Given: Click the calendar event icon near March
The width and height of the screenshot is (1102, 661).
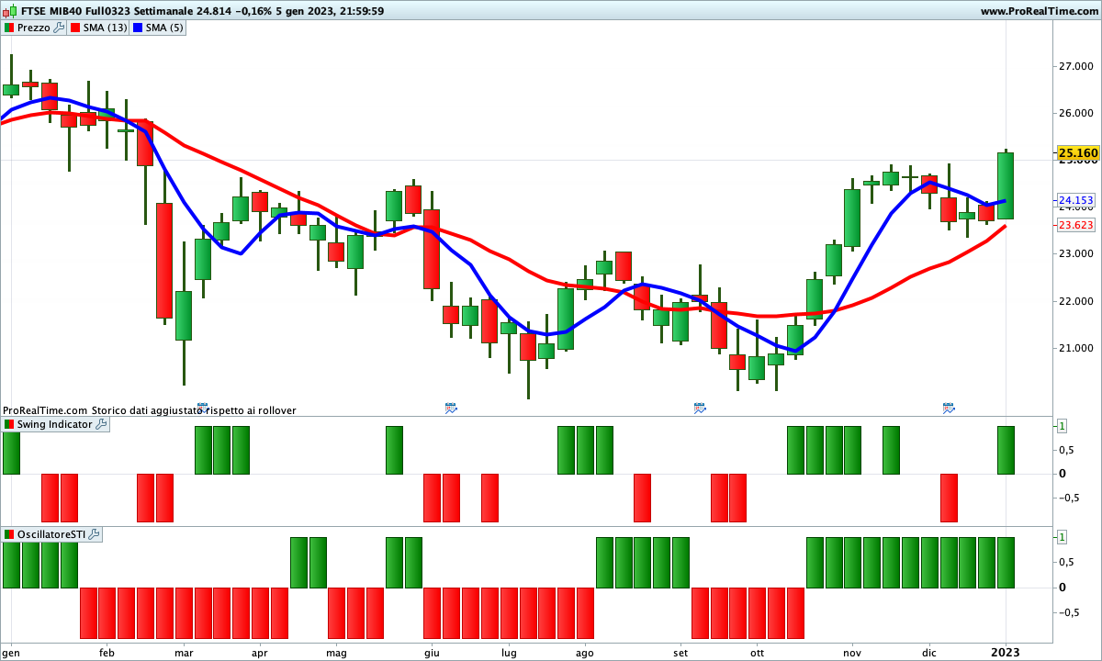Looking at the screenshot, I should 202,407.
